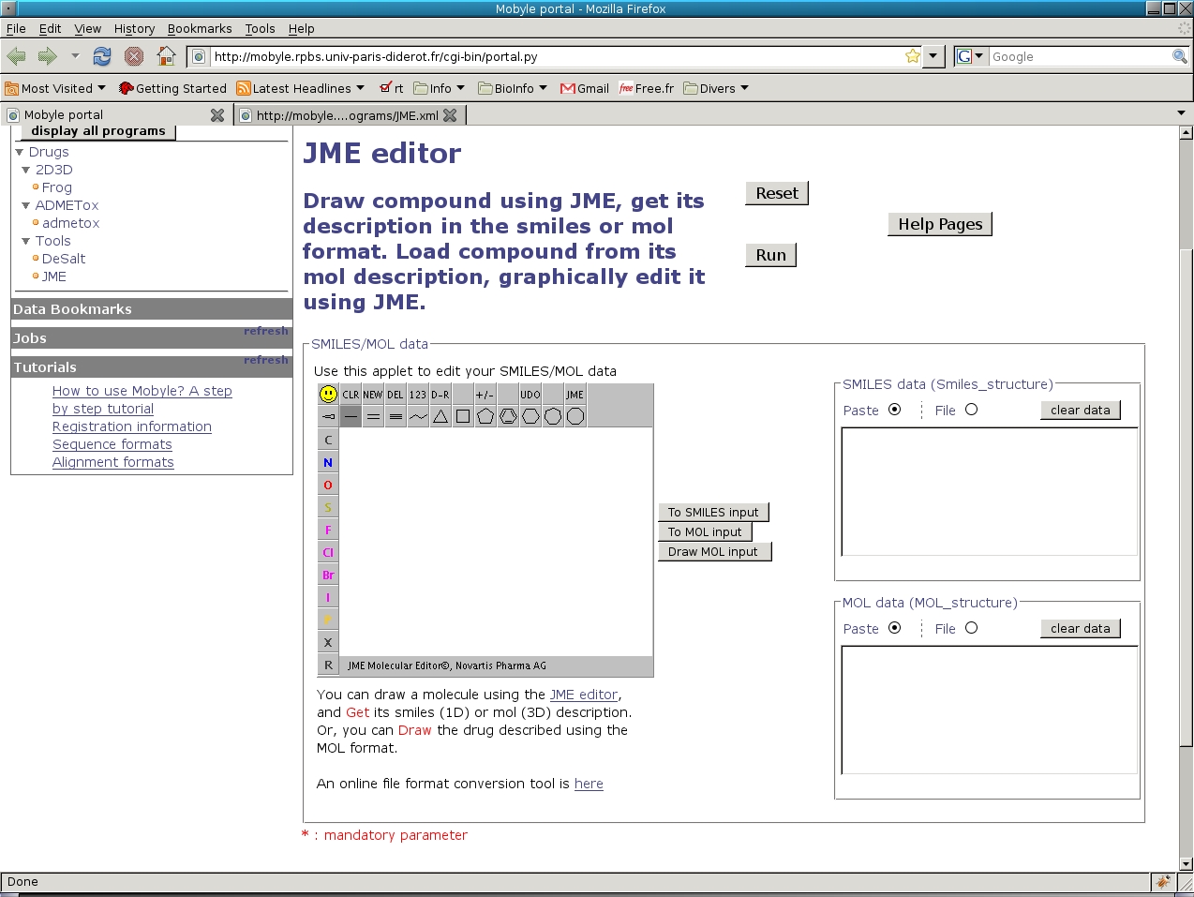Screen dimensions: 1194x897
Task: Select the chain bond wavy-line tool
Action: coord(418,417)
